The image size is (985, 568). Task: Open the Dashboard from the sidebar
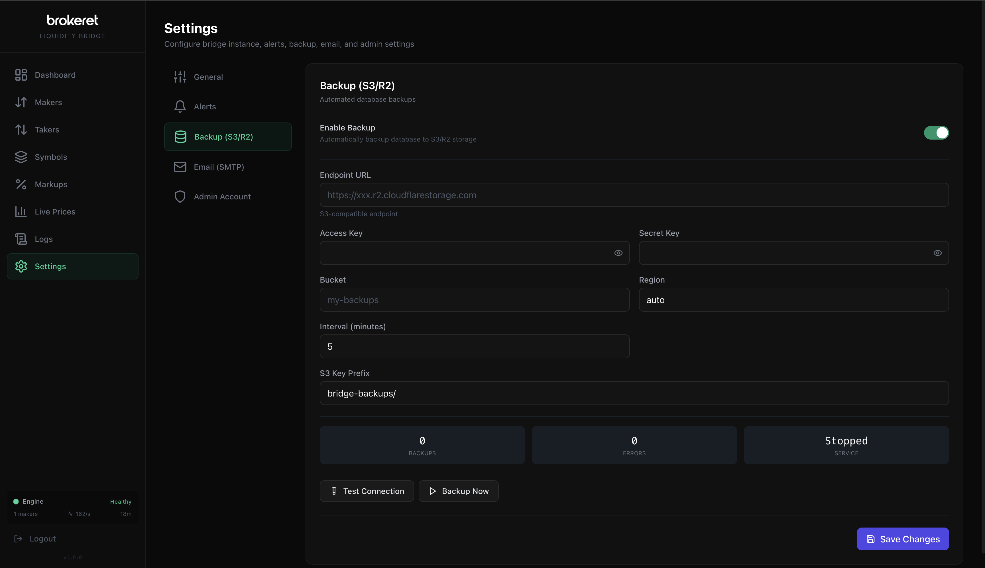click(55, 75)
